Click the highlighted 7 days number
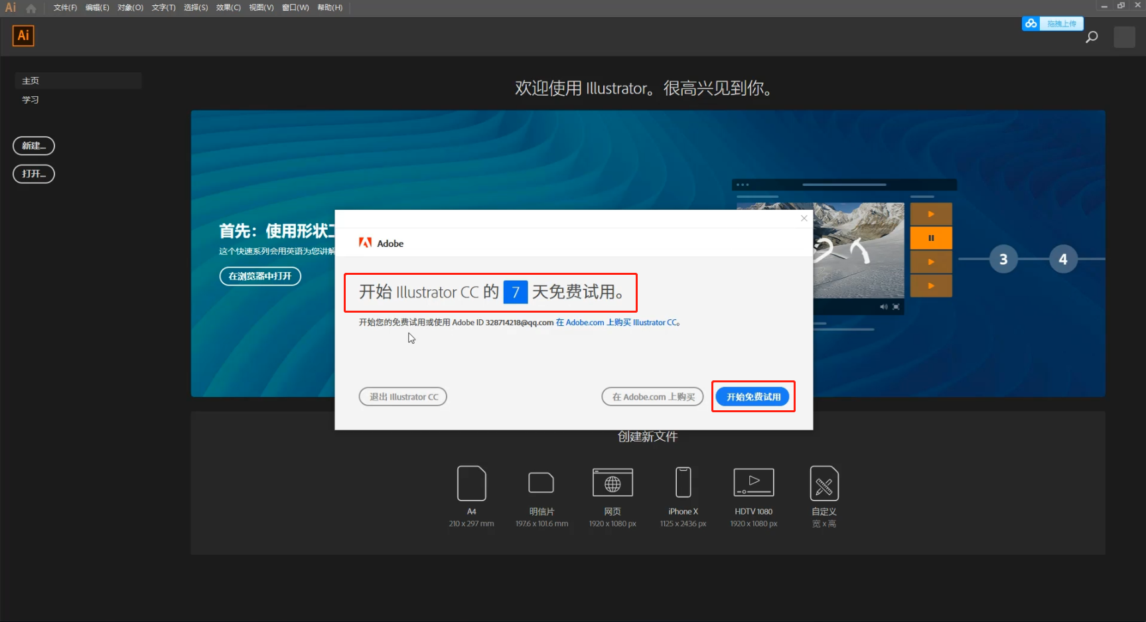The image size is (1146, 622). 516,292
